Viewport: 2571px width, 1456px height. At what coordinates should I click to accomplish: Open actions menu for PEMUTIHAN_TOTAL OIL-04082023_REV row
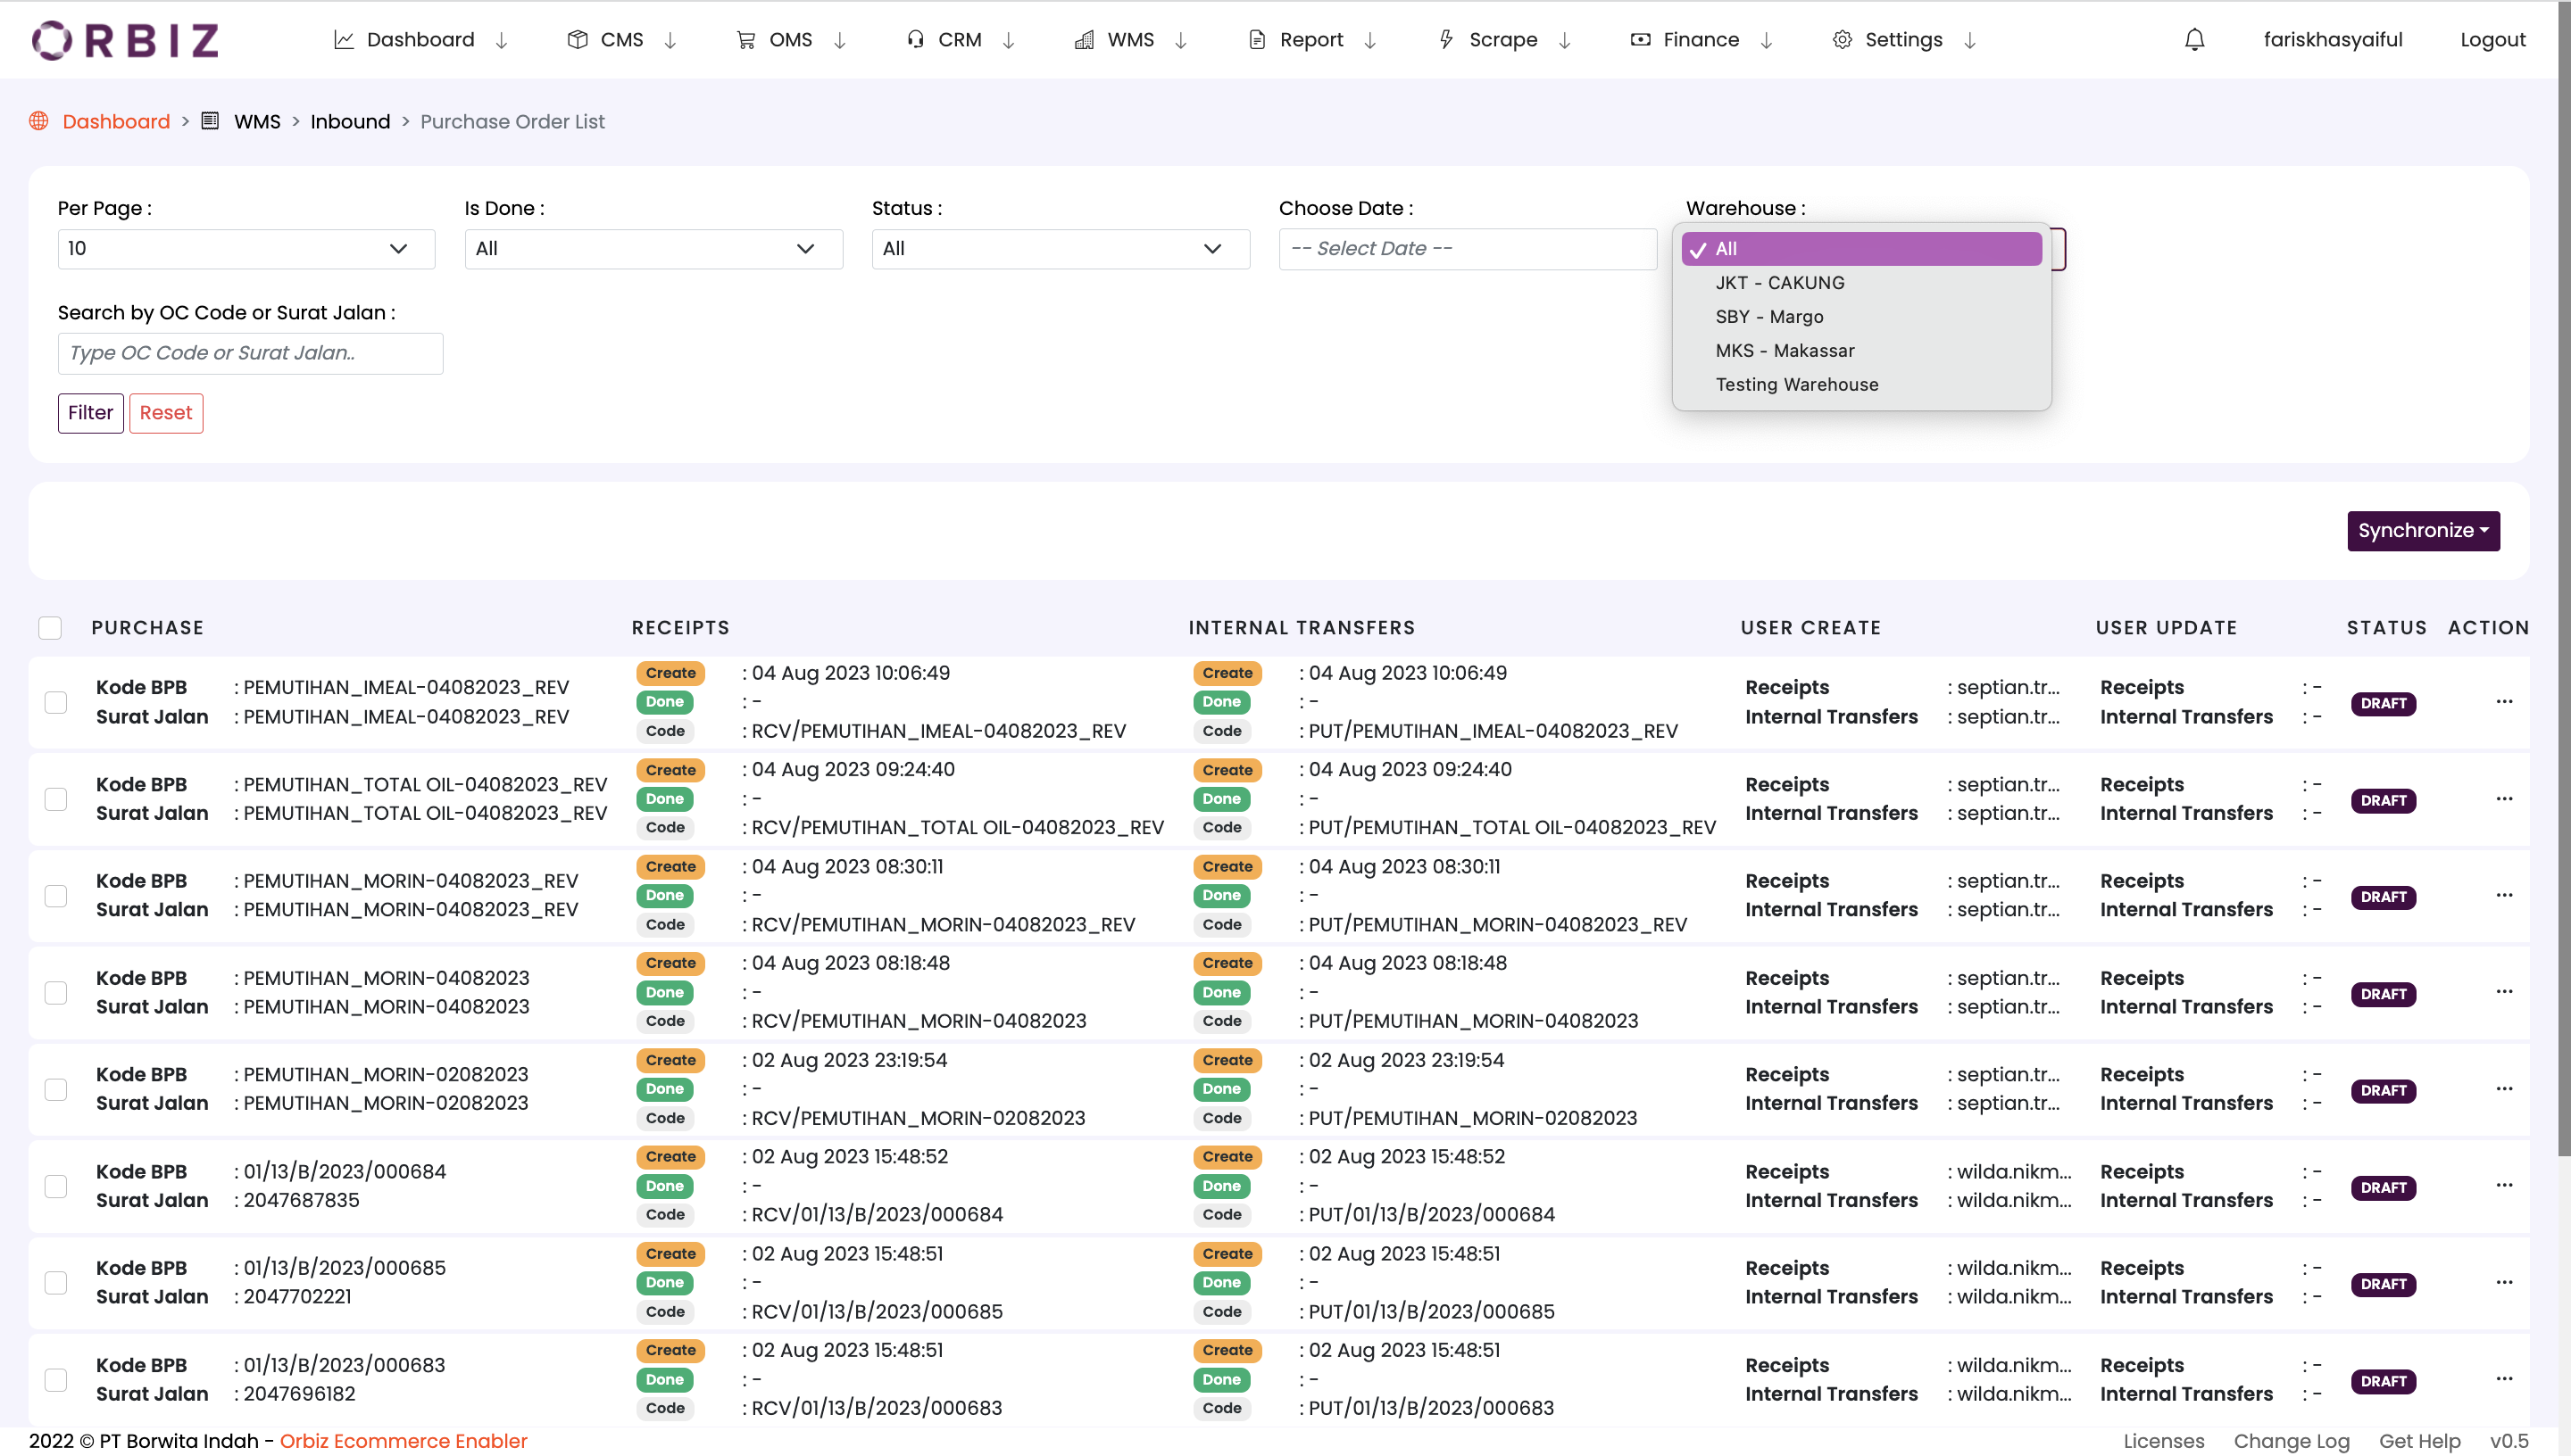(2504, 798)
